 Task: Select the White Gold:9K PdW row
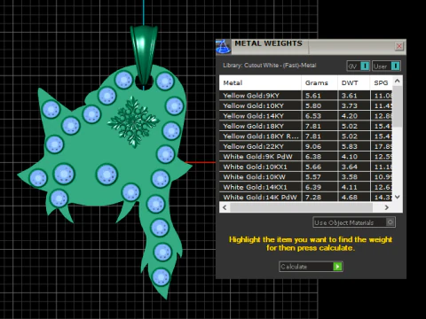[306, 157]
